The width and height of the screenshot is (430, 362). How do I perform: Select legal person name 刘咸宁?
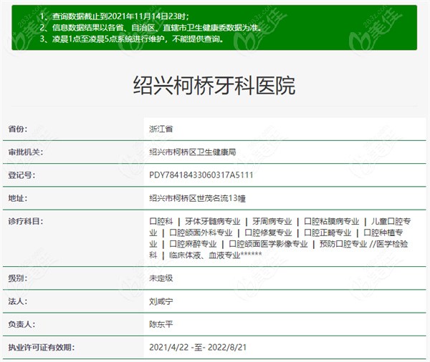pyautogui.click(x=161, y=301)
